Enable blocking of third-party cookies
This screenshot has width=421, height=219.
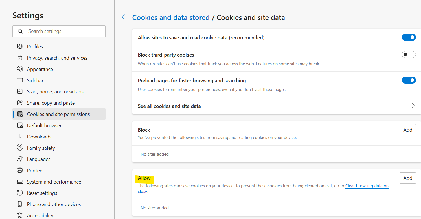[409, 54]
